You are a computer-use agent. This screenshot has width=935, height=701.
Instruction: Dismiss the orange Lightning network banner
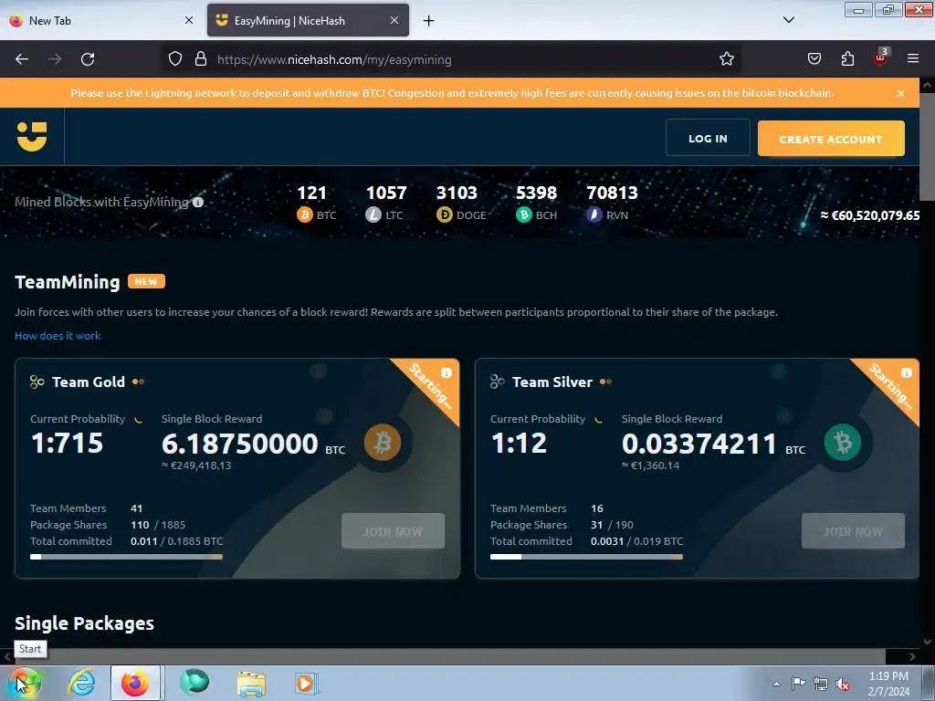click(900, 94)
